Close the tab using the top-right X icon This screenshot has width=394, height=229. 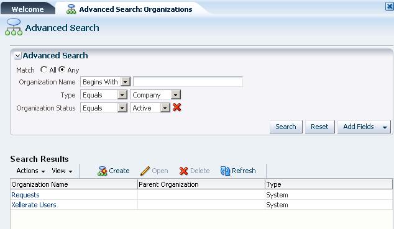click(390, 6)
